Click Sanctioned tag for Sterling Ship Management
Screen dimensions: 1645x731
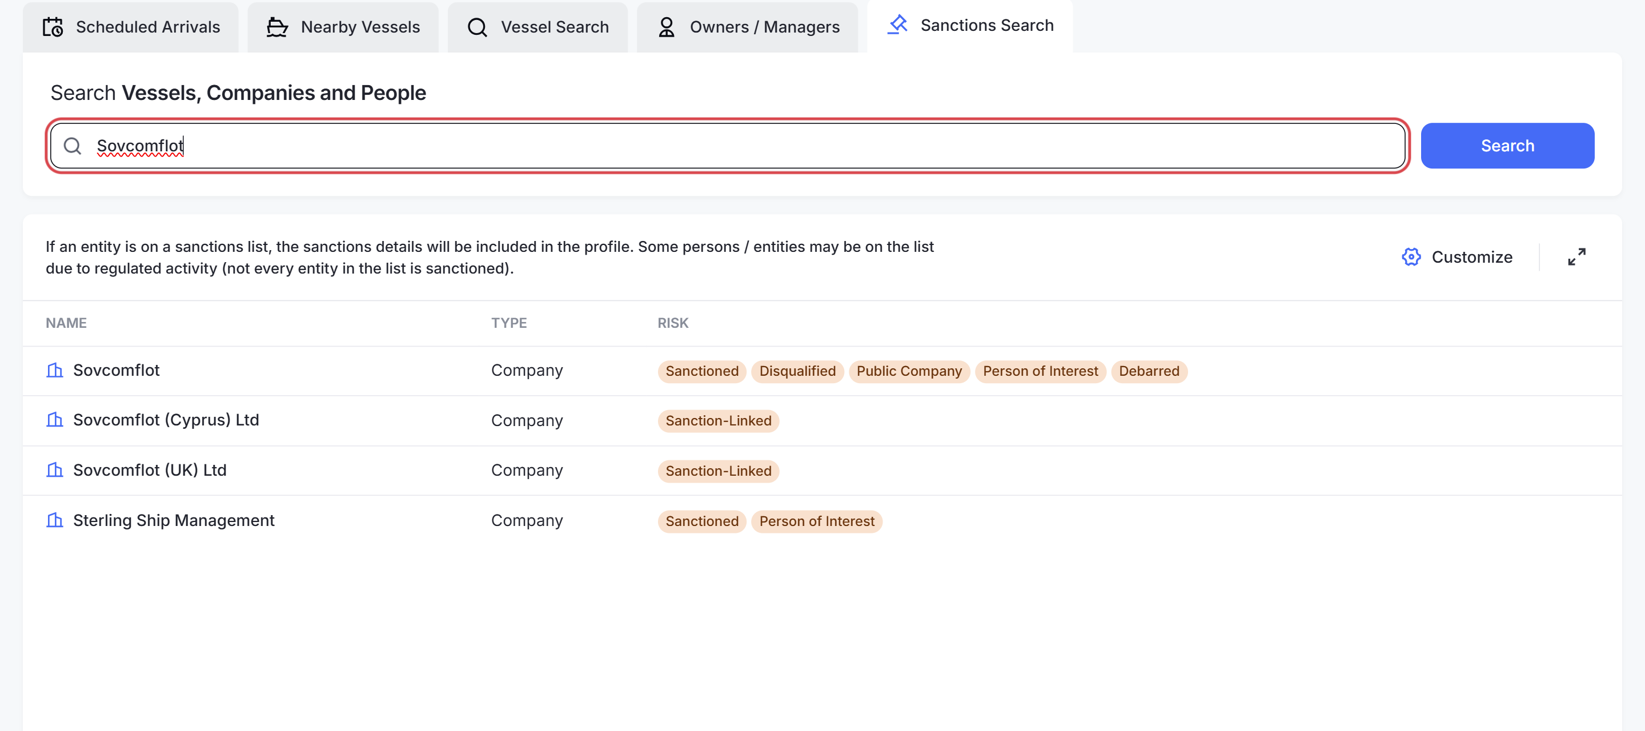coord(702,521)
